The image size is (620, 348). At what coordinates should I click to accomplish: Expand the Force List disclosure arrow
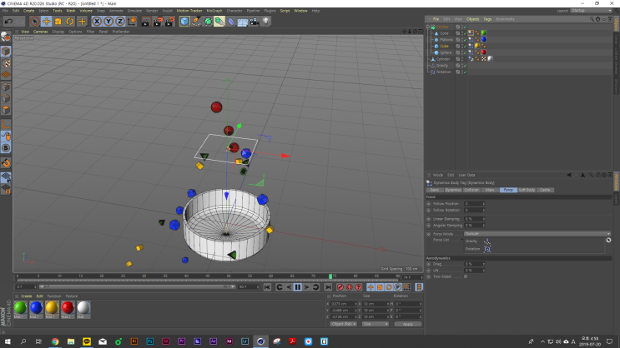click(462, 240)
